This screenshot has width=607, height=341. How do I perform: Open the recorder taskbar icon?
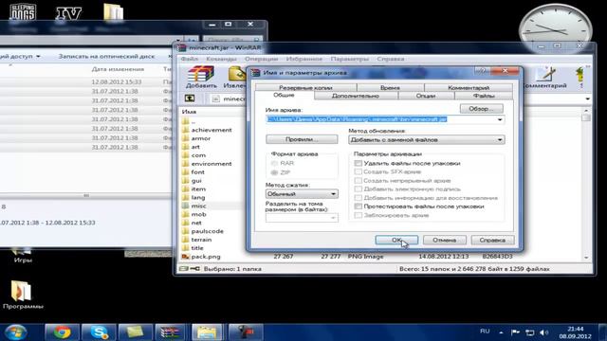(245, 332)
